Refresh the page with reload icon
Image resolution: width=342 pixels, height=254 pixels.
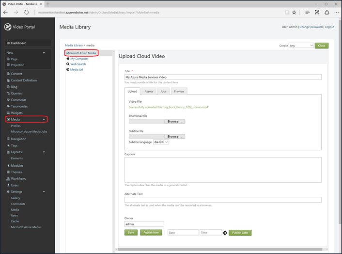tap(26, 13)
